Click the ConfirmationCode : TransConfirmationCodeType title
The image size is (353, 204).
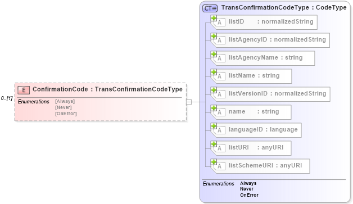pos(107,89)
